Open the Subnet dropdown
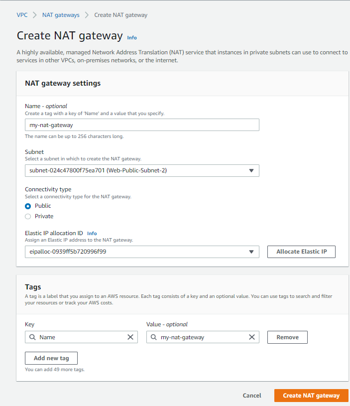Screen dimensions: 350x406 (142, 171)
